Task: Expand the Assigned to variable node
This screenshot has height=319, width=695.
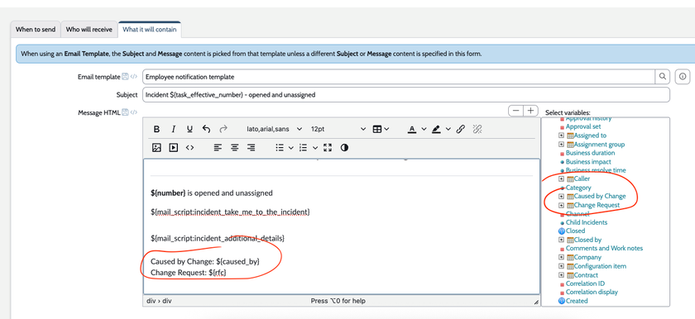Action: [x=561, y=136]
